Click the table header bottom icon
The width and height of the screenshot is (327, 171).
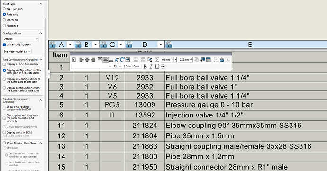(143, 60)
